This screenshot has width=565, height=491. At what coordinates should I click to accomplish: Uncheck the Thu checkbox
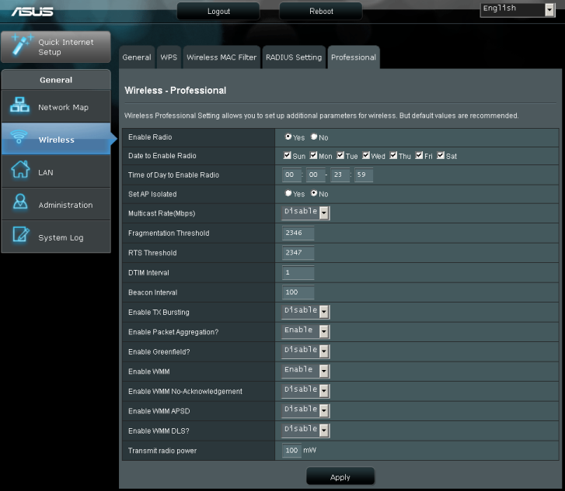coord(393,155)
